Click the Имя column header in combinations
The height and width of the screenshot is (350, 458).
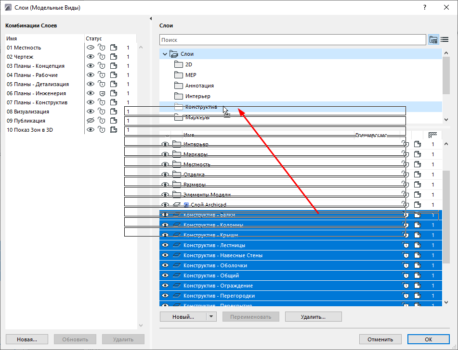(45, 38)
